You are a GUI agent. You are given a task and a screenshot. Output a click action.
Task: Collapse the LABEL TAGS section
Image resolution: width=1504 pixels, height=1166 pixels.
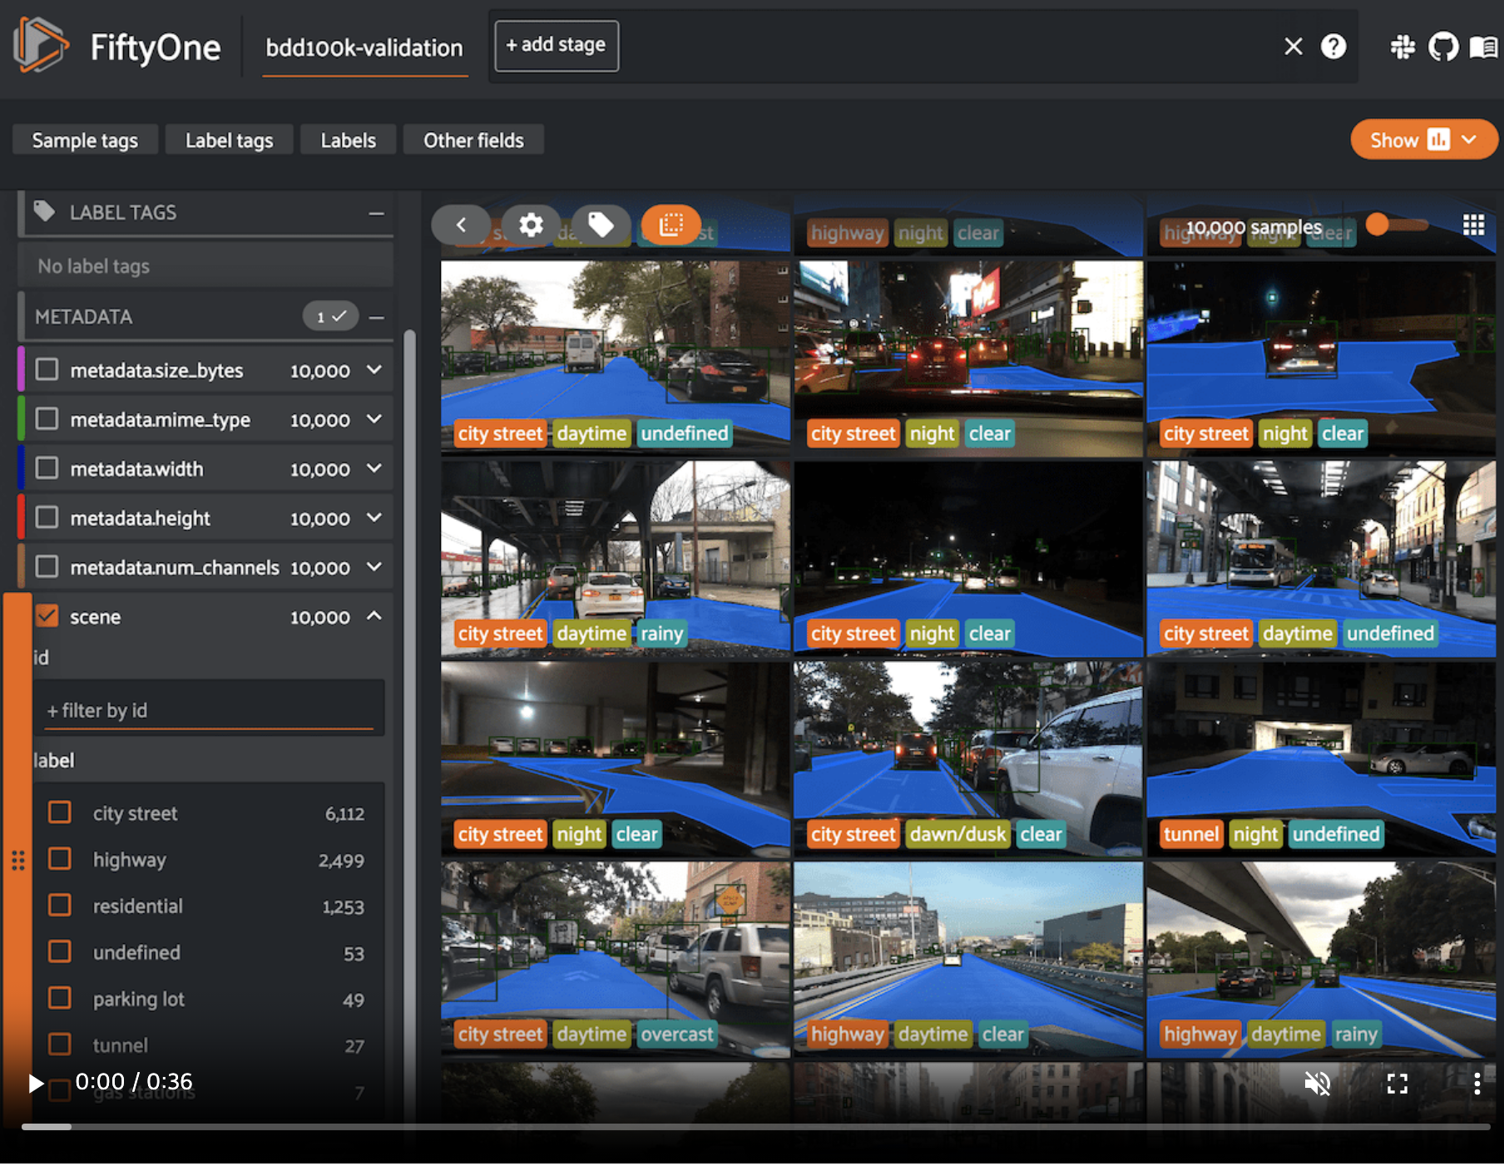tap(376, 213)
